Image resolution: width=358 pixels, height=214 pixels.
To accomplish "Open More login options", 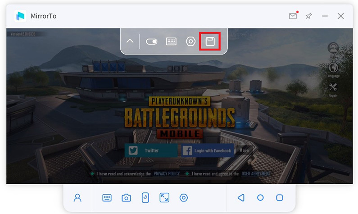I will click(244, 150).
